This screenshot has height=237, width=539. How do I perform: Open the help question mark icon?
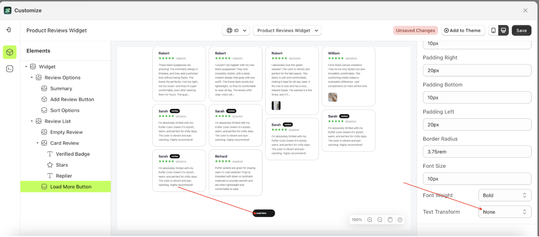(x=400, y=220)
